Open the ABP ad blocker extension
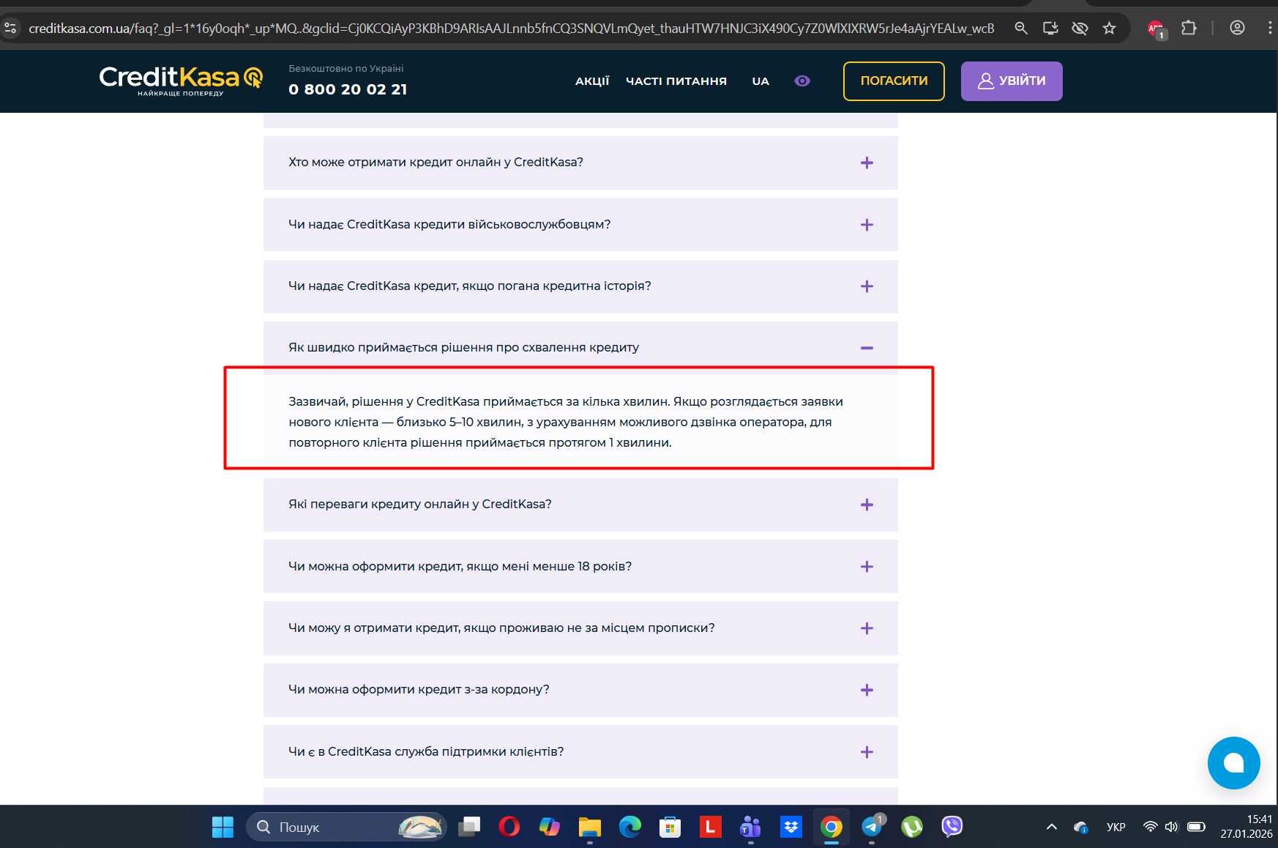Viewport: 1278px width, 848px height. click(x=1156, y=29)
